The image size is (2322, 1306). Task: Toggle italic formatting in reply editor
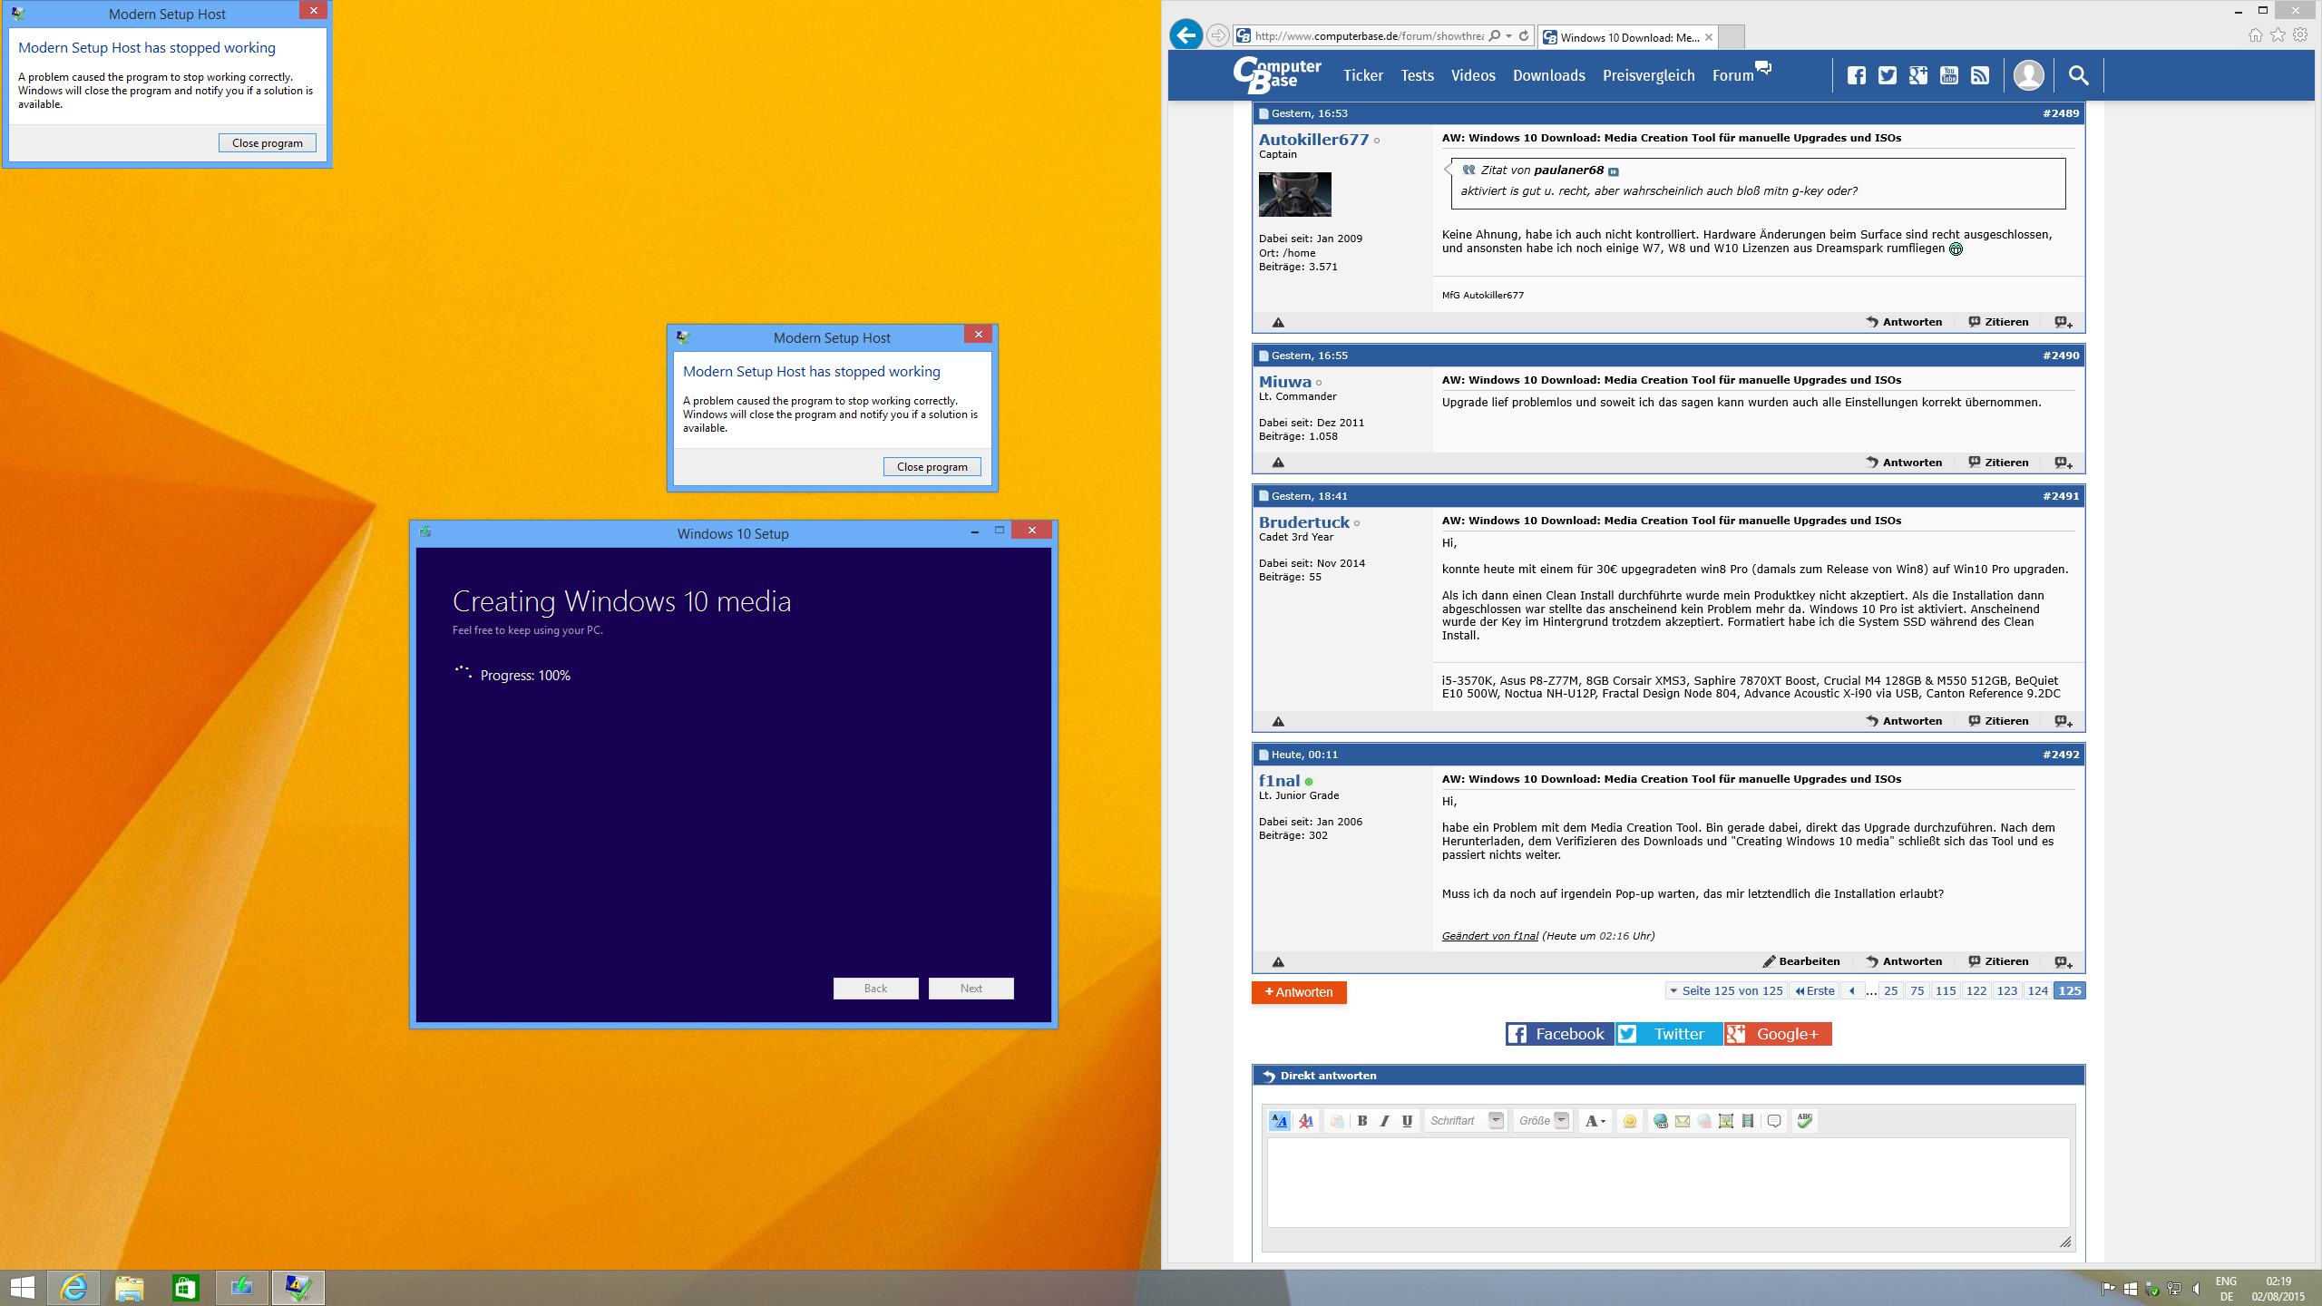pyautogui.click(x=1385, y=1121)
